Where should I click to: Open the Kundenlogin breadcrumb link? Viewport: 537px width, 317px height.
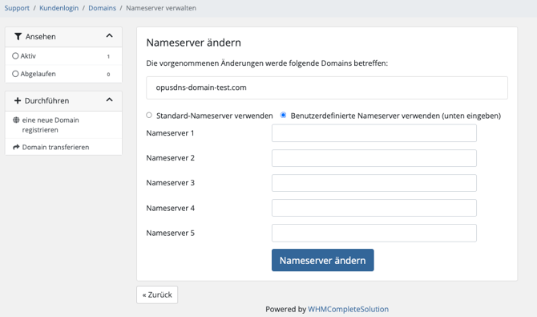coord(59,8)
